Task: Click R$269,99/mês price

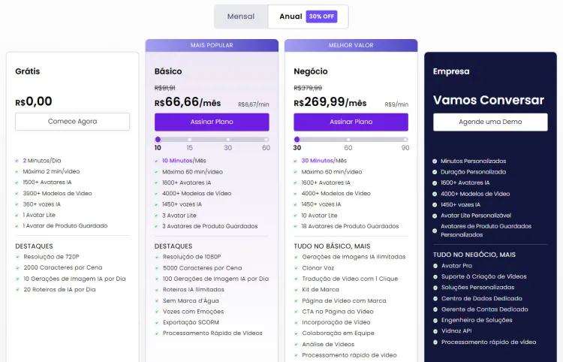Action: pos(330,102)
